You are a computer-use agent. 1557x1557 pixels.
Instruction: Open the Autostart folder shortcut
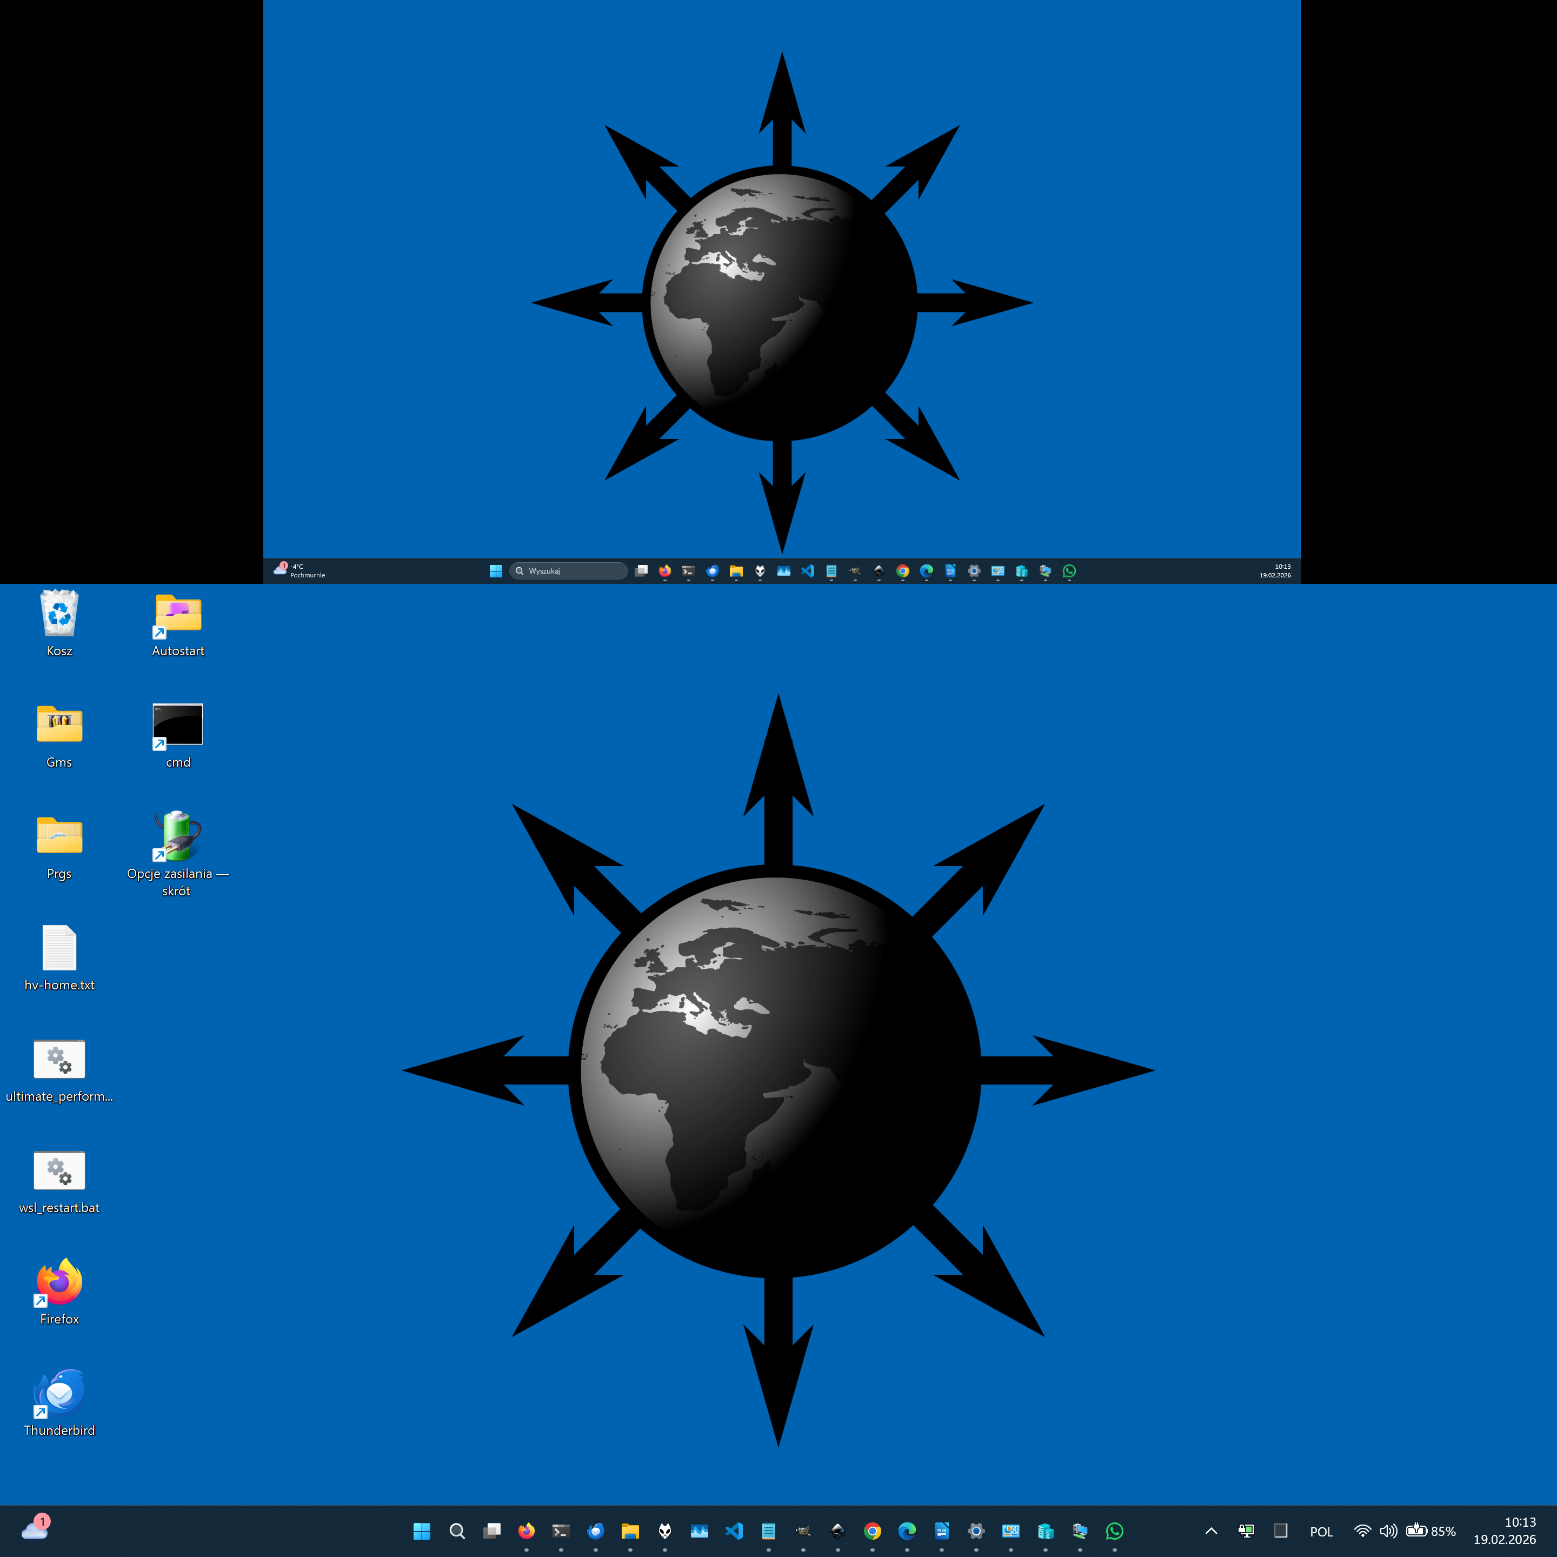178,615
